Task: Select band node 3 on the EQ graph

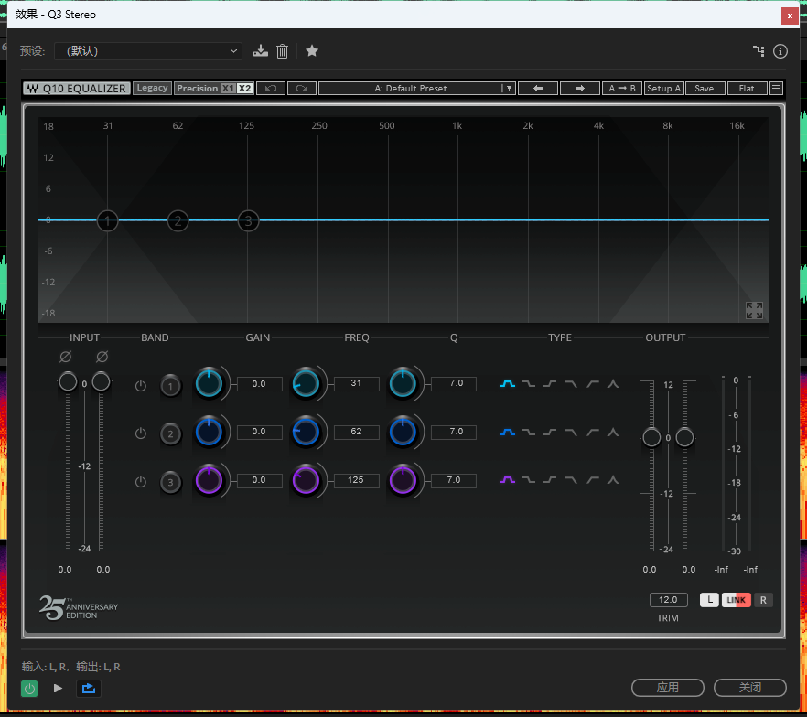Action: [248, 221]
